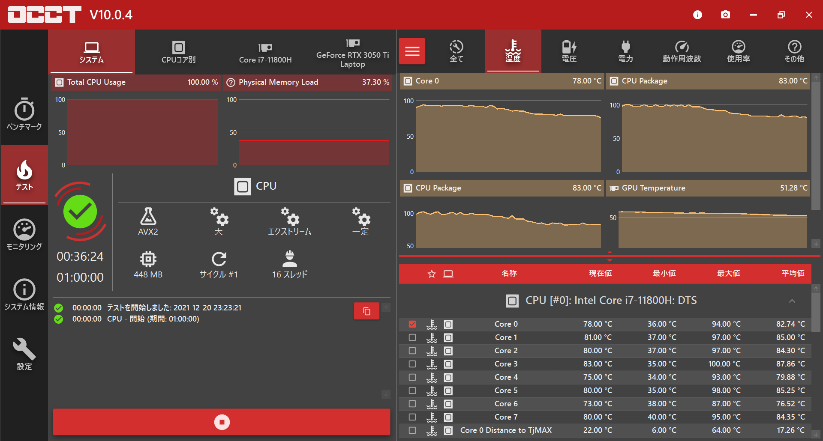Screen dimensions: 823x441
Task: Uncheck the Core 0 checkbox
Action: pyautogui.click(x=412, y=324)
